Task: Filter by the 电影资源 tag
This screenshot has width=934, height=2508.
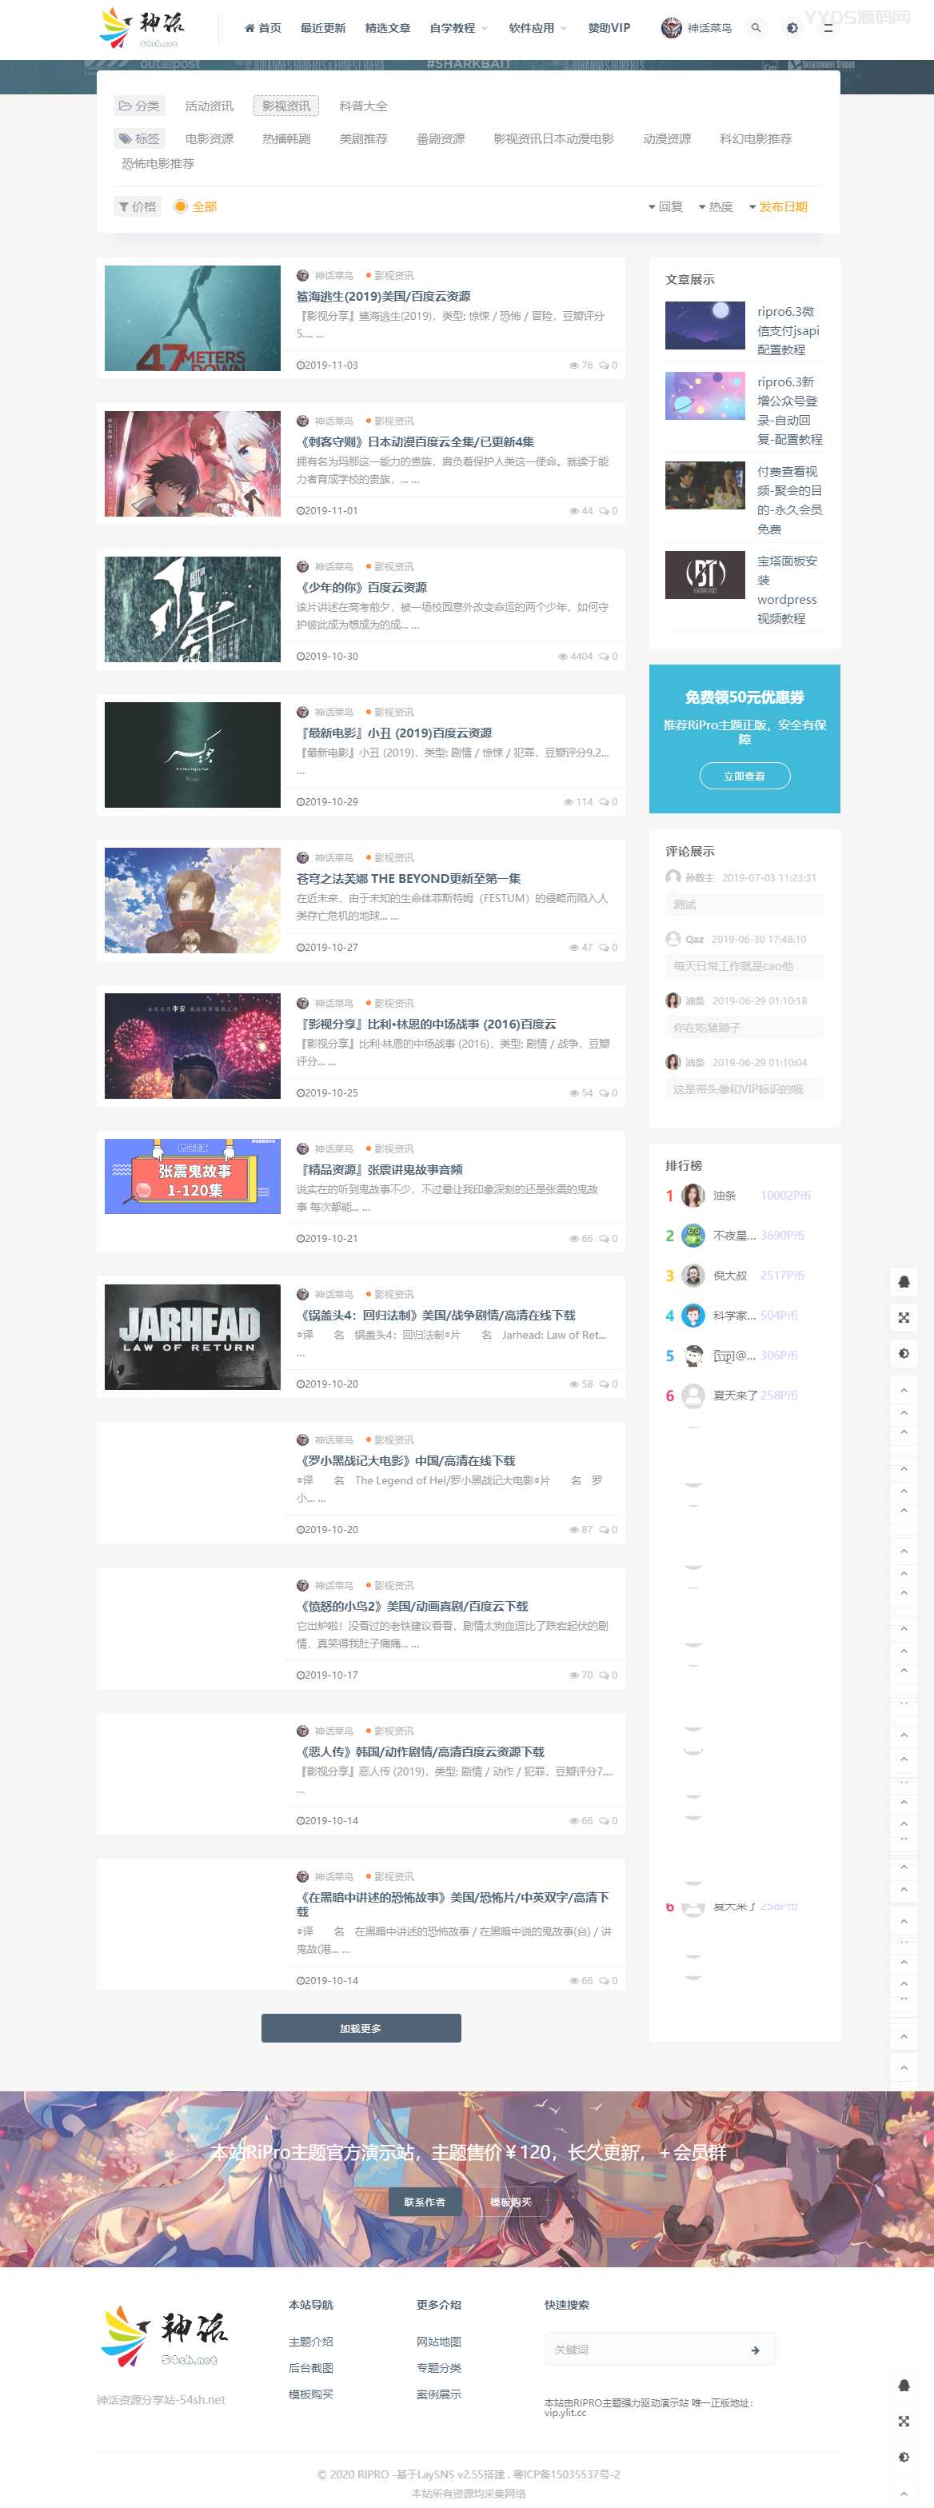Action: point(210,139)
